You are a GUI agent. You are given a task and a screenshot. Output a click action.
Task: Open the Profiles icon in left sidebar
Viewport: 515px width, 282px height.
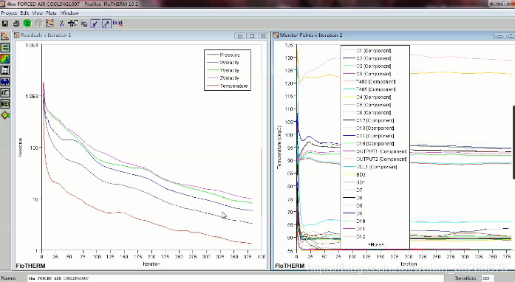click(5, 36)
